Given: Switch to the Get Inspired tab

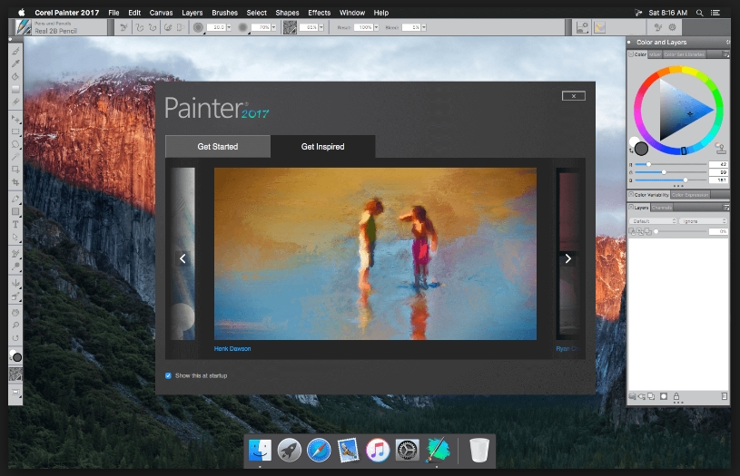Looking at the screenshot, I should pos(323,147).
